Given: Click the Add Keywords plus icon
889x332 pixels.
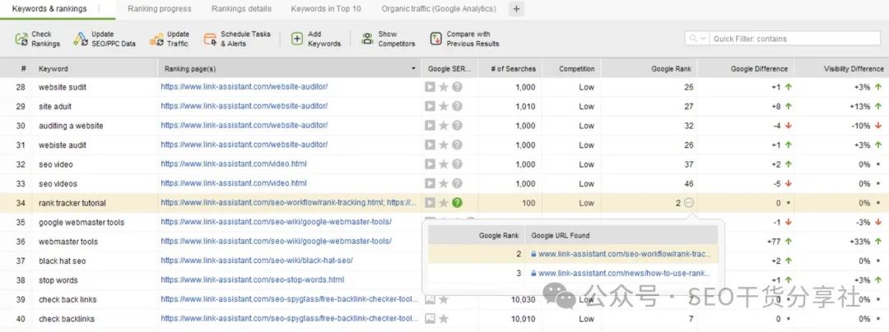Looking at the screenshot, I should point(297,39).
